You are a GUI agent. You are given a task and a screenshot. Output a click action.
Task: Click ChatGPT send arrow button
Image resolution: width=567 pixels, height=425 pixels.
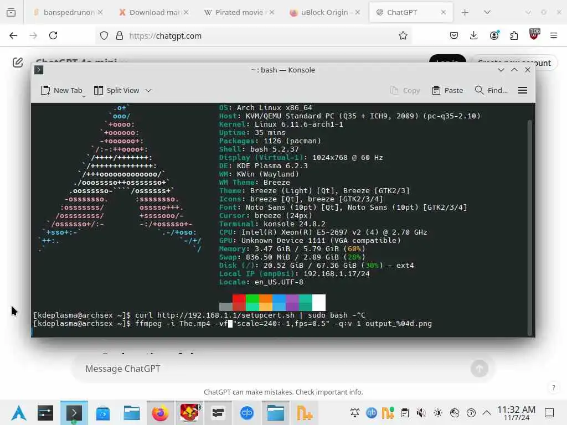[x=480, y=369]
